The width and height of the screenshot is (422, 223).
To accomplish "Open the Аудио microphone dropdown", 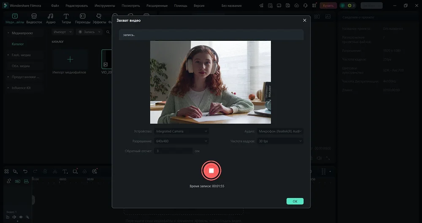I will pyautogui.click(x=280, y=131).
